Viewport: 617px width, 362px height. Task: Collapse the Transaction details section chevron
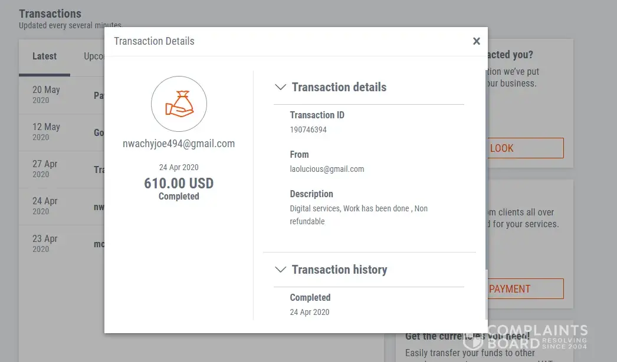281,87
